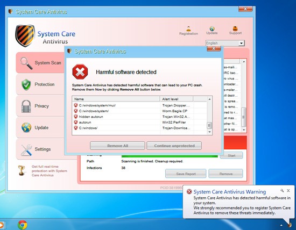The height and width of the screenshot is (230, 296).
Task: Open the English language dropdown
Action: click(x=225, y=43)
